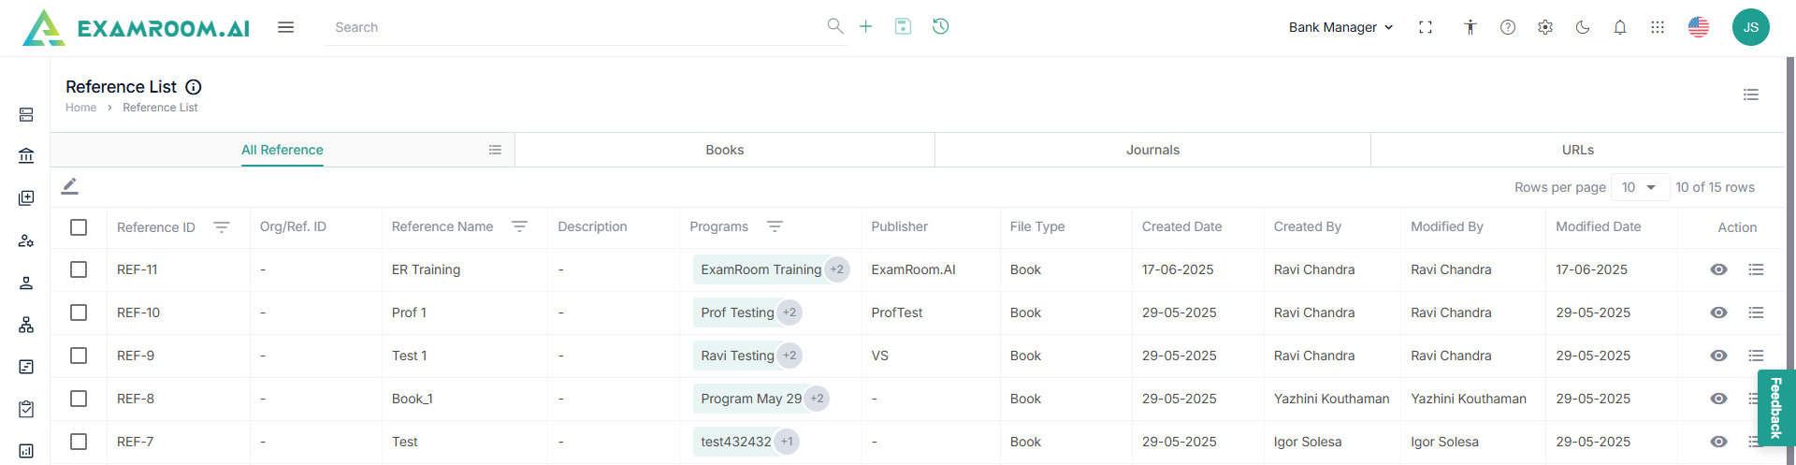Open the rows per page dropdown
The image size is (1796, 465).
tap(1640, 187)
